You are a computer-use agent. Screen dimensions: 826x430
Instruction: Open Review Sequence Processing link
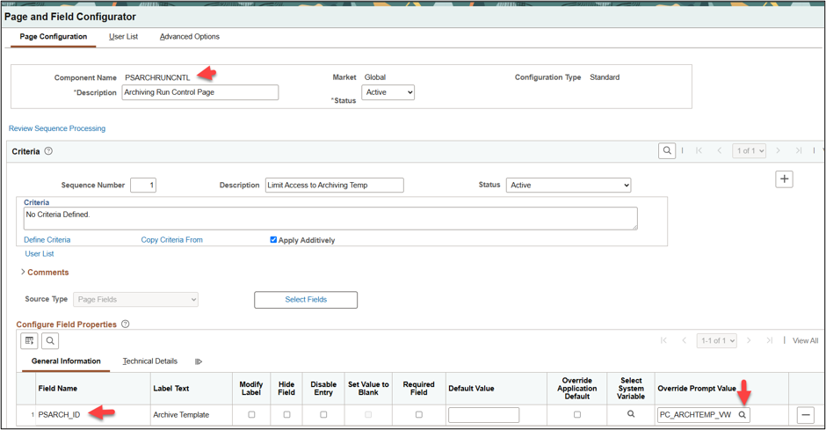click(x=57, y=128)
